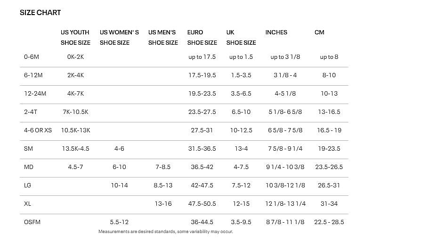Click the 7K-10.5K youth size cell
Image resolution: width=437 pixels, height=250 pixels.
[75, 112]
